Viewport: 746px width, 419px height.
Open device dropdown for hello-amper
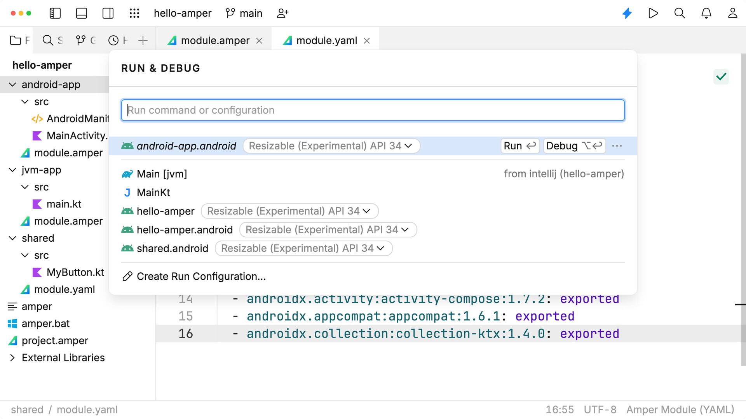point(290,211)
